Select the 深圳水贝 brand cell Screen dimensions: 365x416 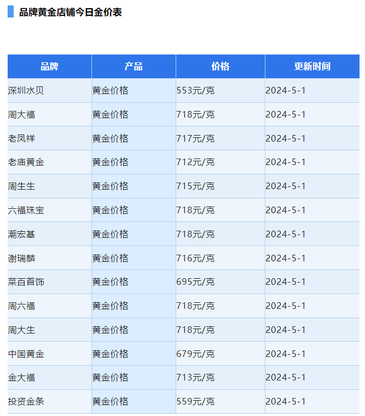pos(26,90)
